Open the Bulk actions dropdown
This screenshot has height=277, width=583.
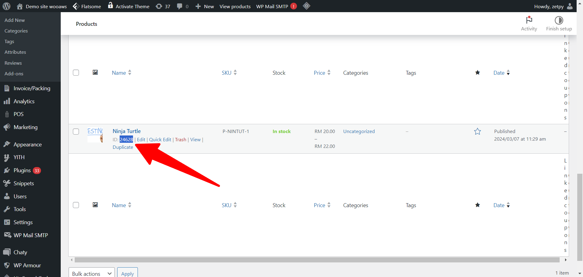click(x=92, y=273)
